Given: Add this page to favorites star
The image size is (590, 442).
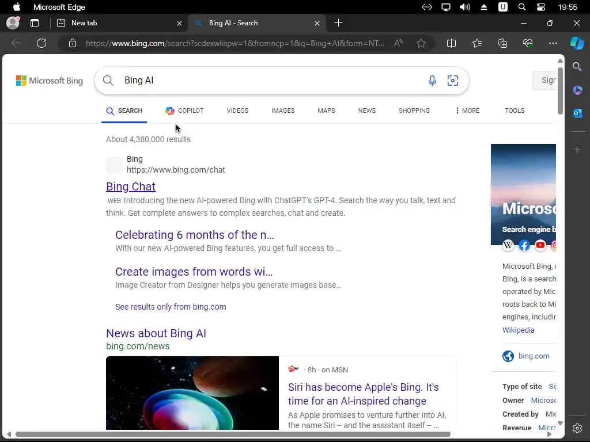Looking at the screenshot, I should tap(421, 44).
